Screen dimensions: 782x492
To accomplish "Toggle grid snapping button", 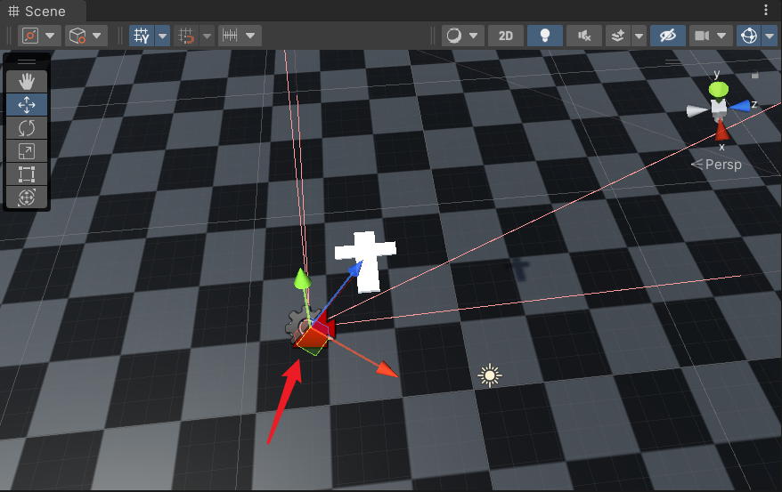I will click(x=186, y=36).
